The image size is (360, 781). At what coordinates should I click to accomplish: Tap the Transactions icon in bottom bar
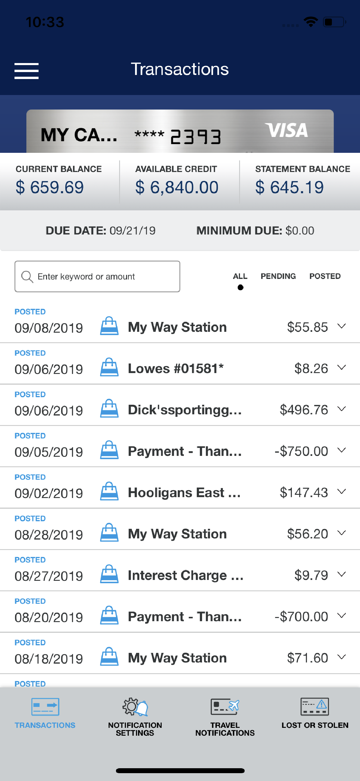pos(45,707)
